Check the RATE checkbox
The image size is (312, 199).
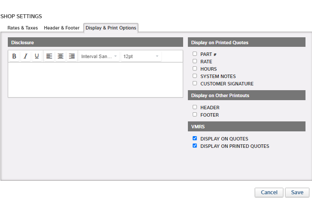195,62
